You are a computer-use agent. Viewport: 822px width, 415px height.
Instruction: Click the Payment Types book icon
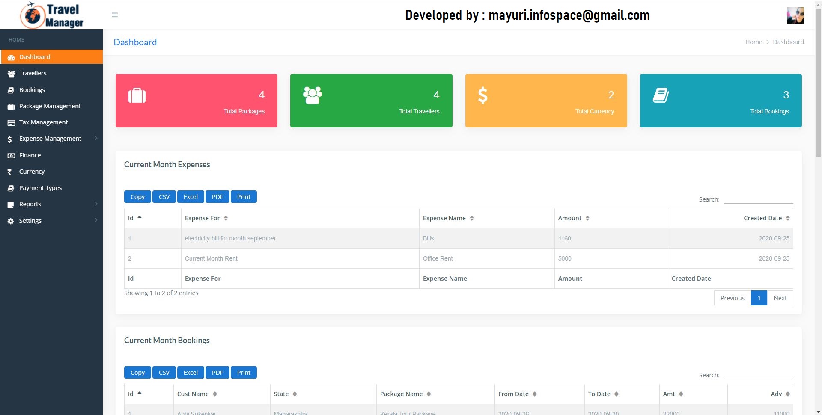coord(10,187)
